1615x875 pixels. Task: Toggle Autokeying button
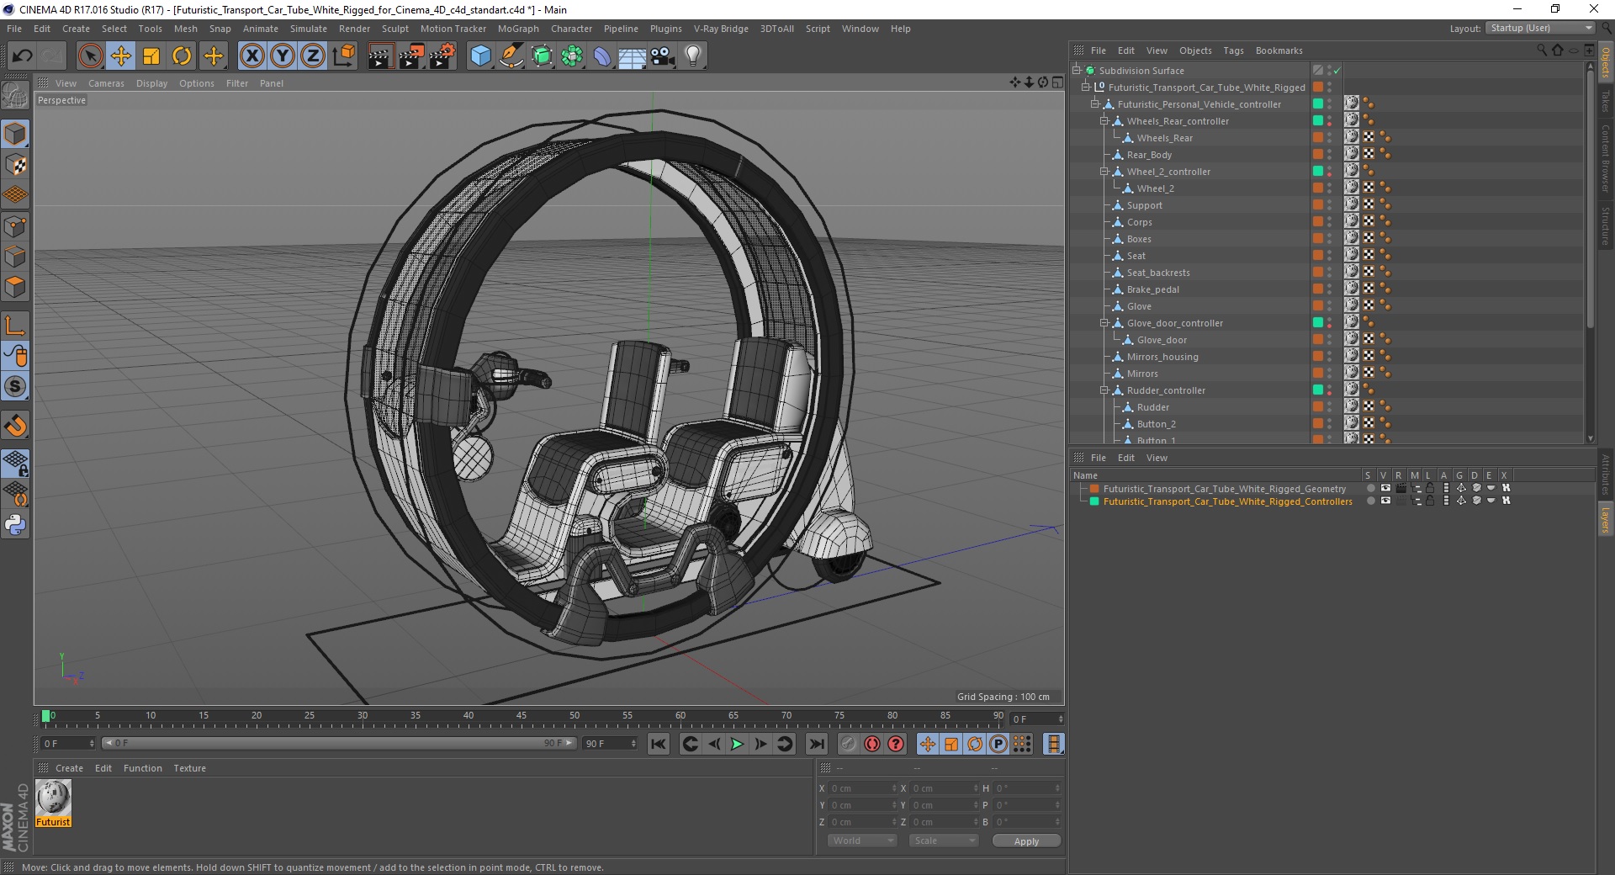872,744
